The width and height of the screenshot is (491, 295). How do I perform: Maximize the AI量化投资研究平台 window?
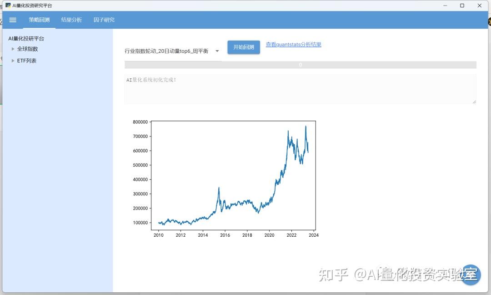click(462, 5)
